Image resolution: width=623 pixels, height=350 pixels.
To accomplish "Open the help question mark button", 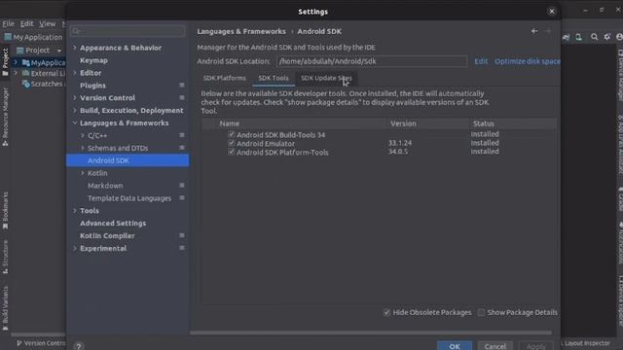I will point(79,346).
